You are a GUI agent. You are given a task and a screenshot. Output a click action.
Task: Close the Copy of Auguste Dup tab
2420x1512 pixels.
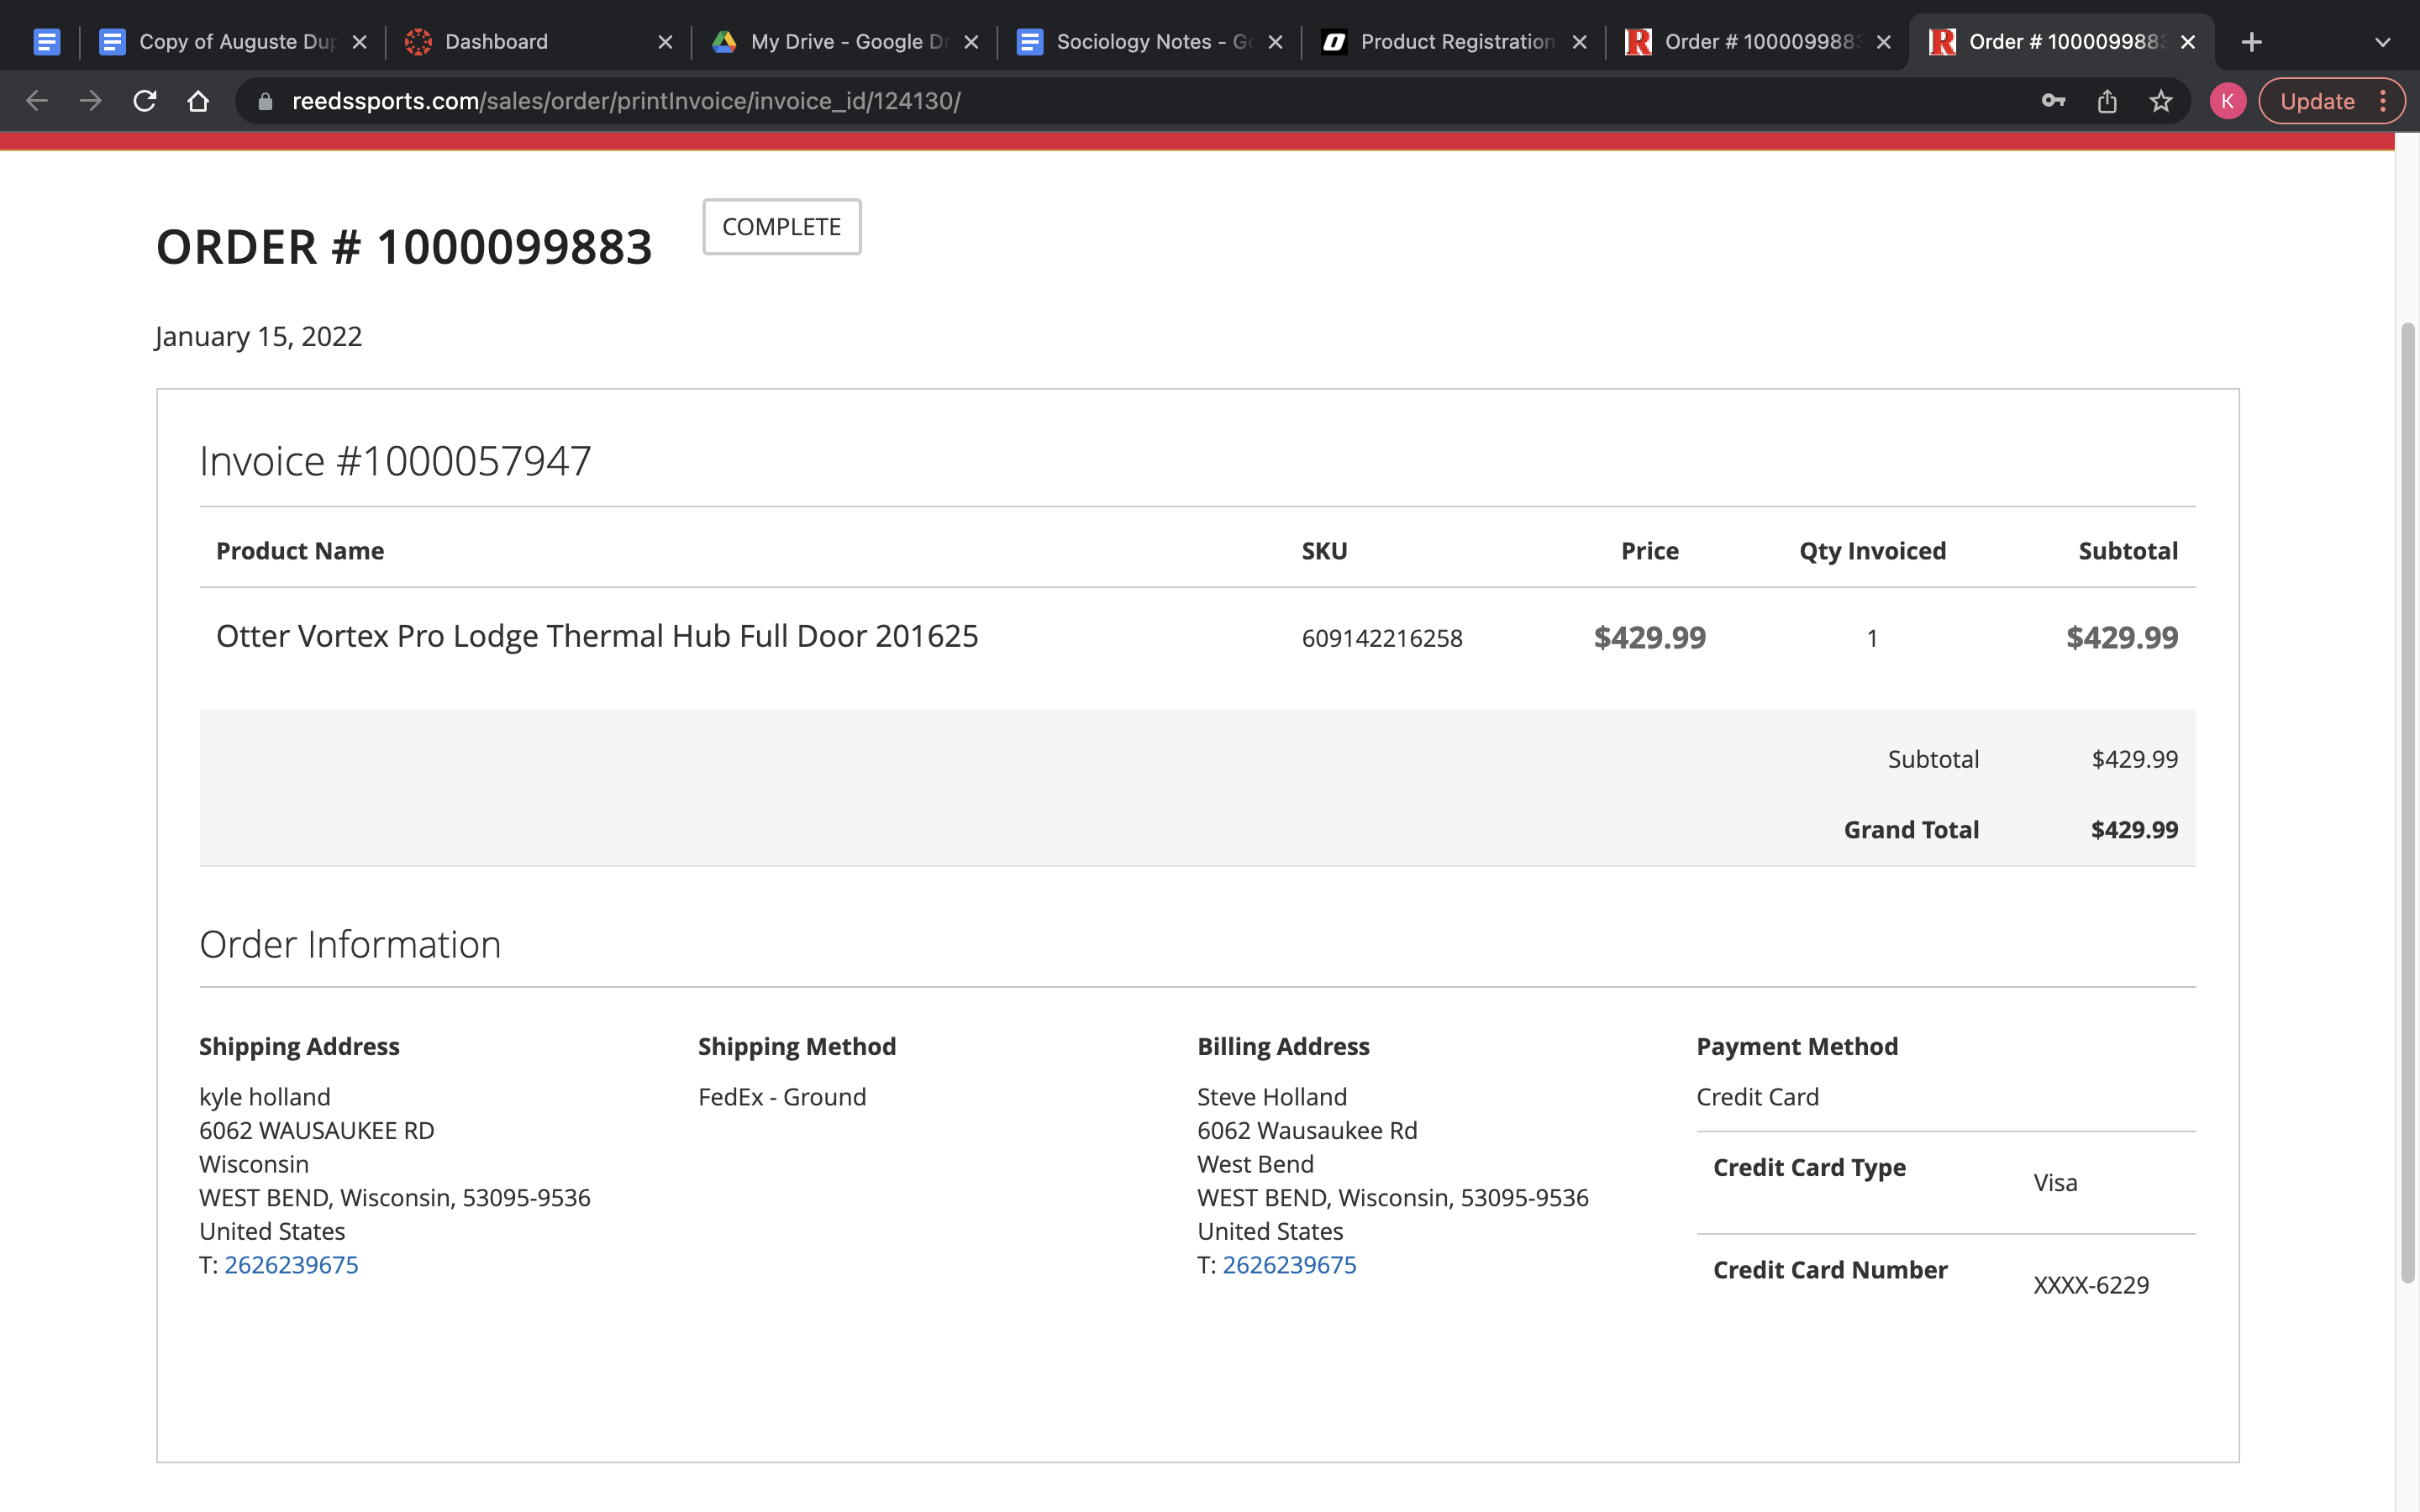click(x=360, y=42)
